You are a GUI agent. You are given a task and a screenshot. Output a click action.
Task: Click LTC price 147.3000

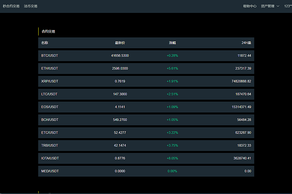[x=120, y=94]
